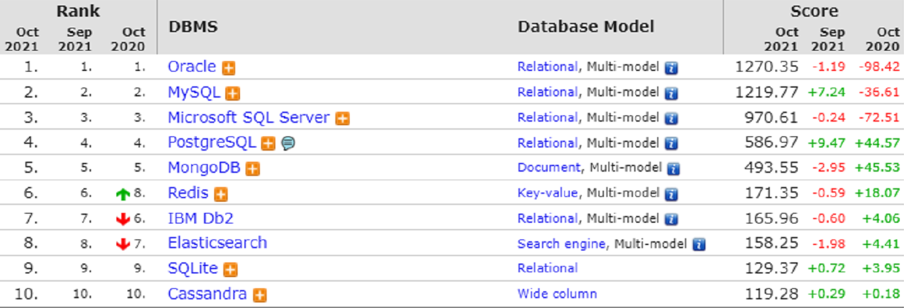Image resolution: width=904 pixels, height=308 pixels.
Task: Open the Redis link
Action: (x=188, y=193)
